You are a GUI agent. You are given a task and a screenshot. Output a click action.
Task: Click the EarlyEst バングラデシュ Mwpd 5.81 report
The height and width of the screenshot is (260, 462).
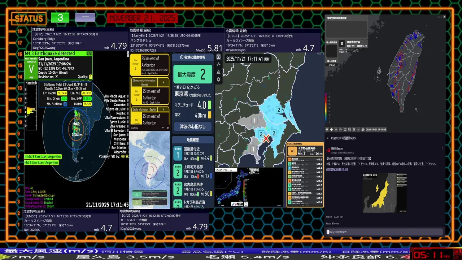click(x=176, y=40)
